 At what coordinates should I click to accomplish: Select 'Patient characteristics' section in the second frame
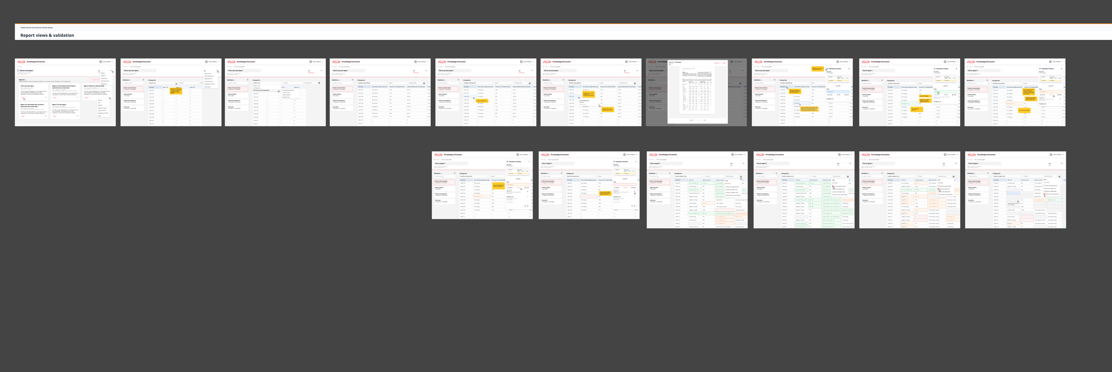point(133,89)
